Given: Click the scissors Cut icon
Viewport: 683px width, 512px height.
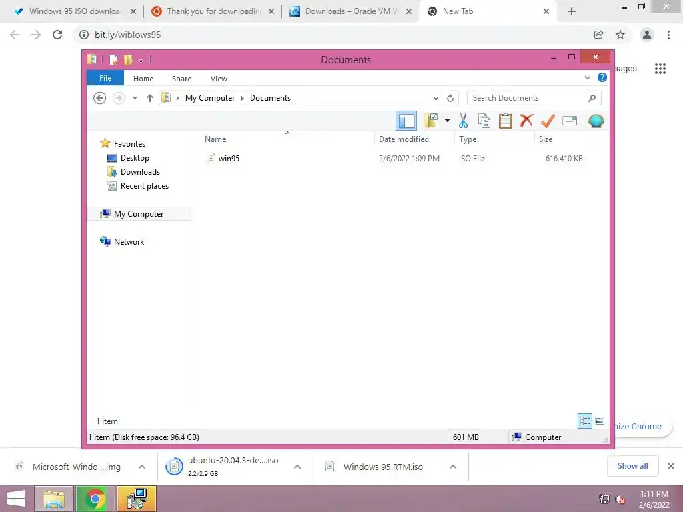Looking at the screenshot, I should point(463,121).
